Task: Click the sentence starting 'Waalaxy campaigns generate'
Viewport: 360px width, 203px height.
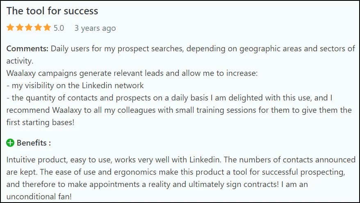Action: tap(132, 73)
